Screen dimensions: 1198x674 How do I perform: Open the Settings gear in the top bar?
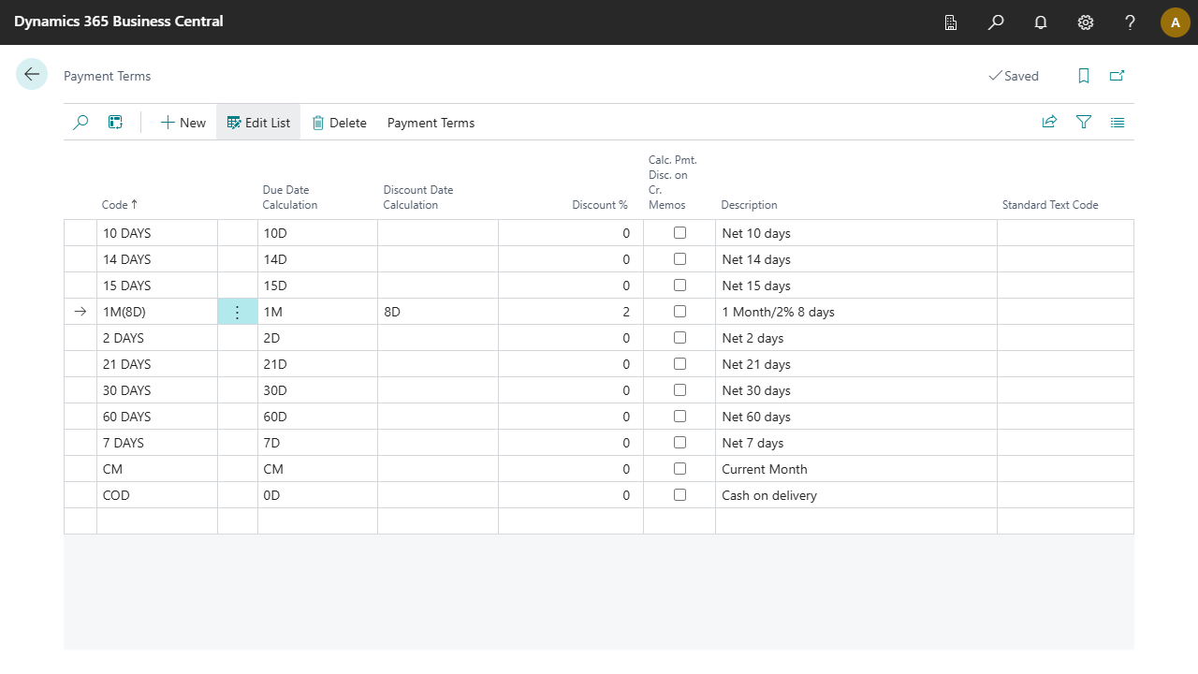[x=1086, y=22]
